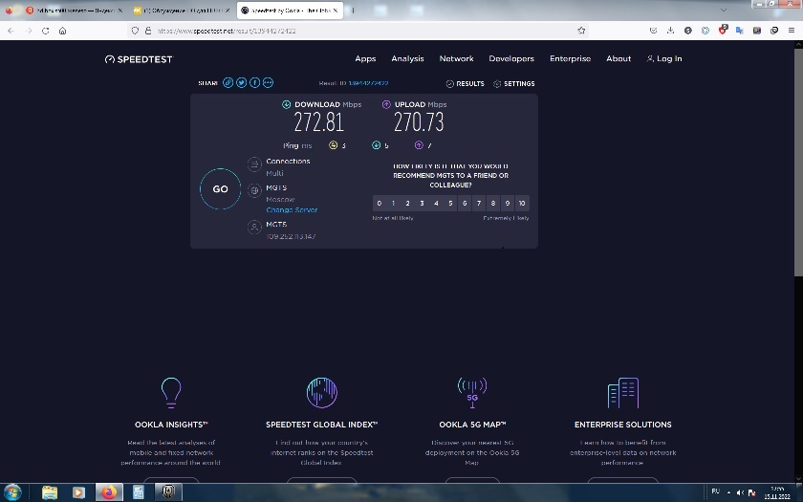Click Change Server link
The width and height of the screenshot is (803, 502).
[292, 209]
